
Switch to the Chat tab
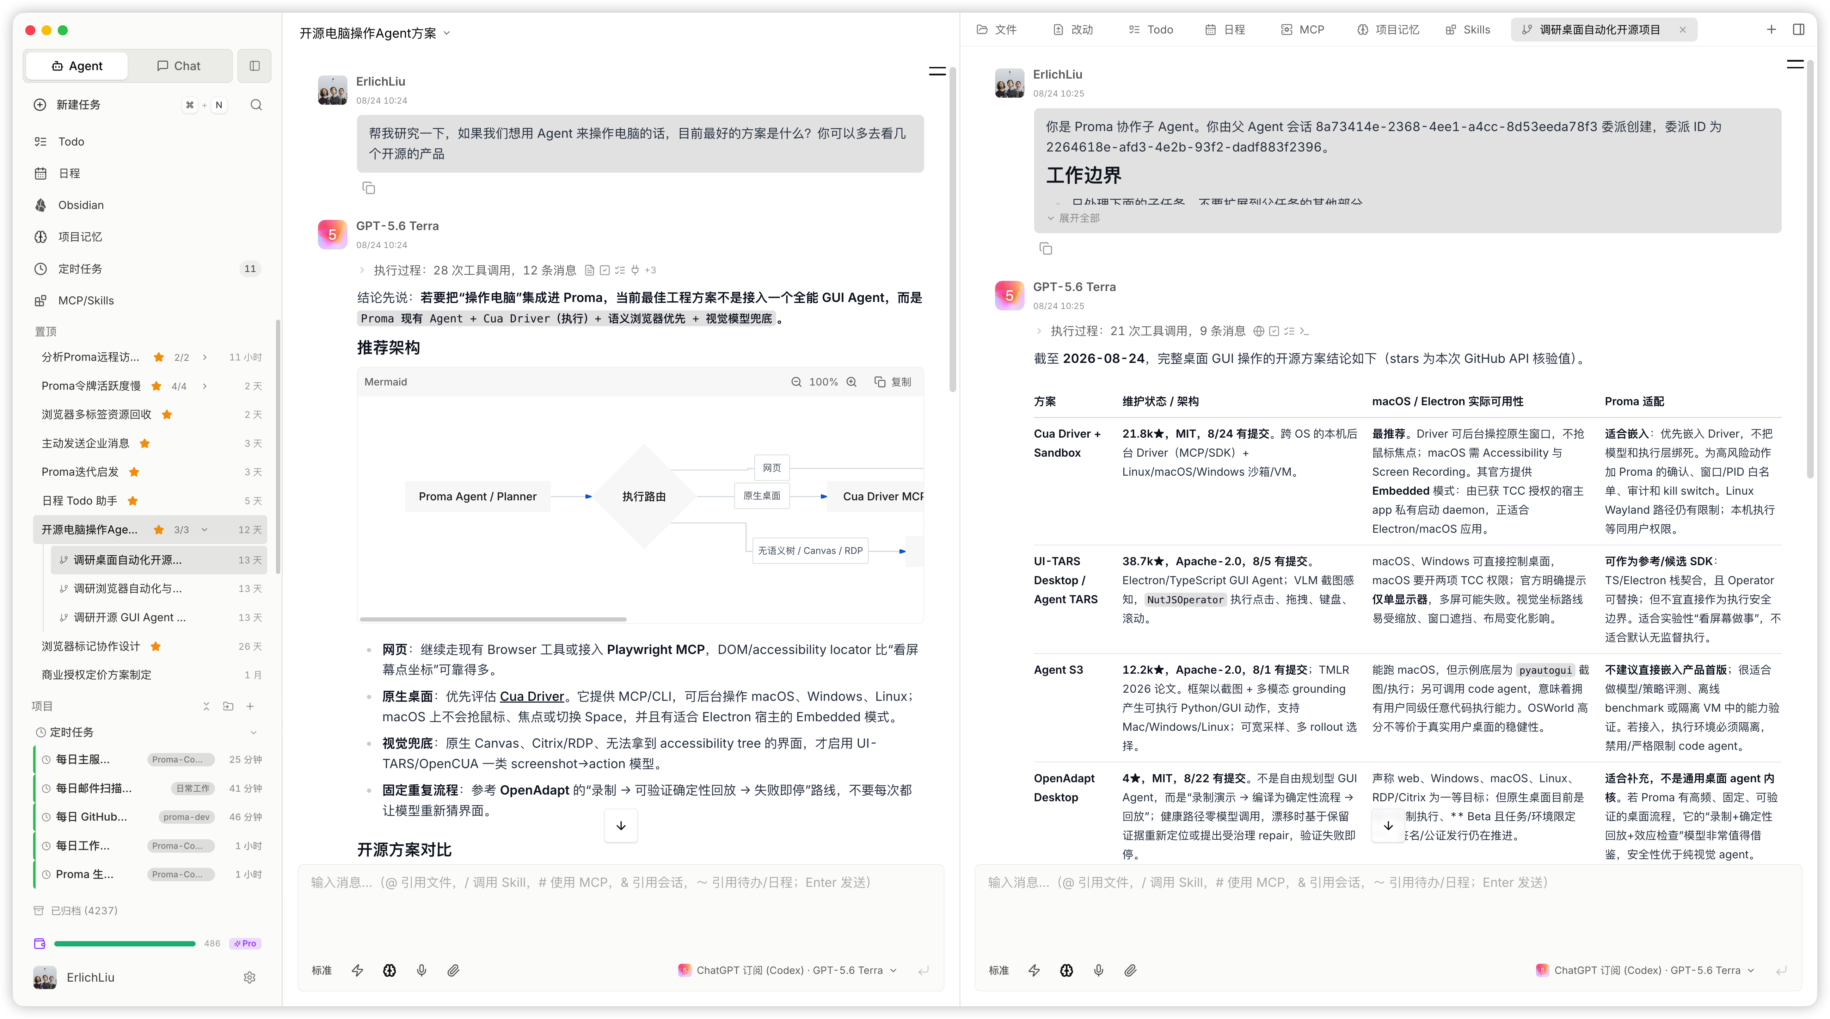click(x=179, y=66)
